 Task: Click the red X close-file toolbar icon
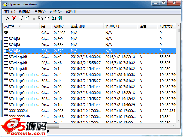[x=14, y=18]
